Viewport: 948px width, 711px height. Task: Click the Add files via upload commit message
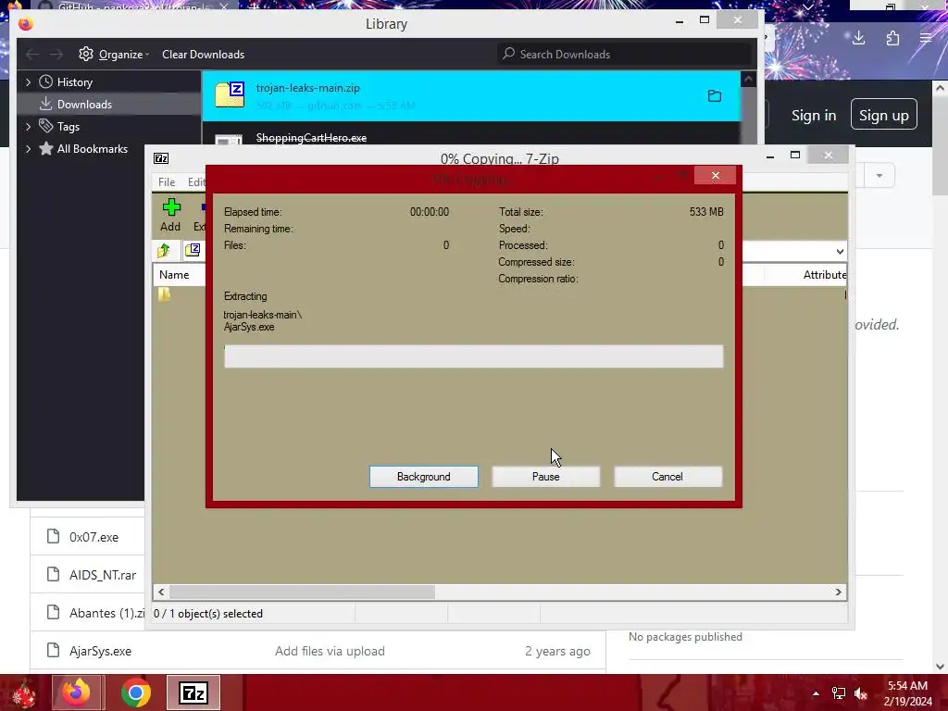point(330,651)
